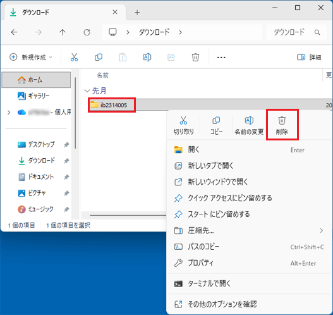
Task: Select 削除 in the context menu
Action: 282,125
